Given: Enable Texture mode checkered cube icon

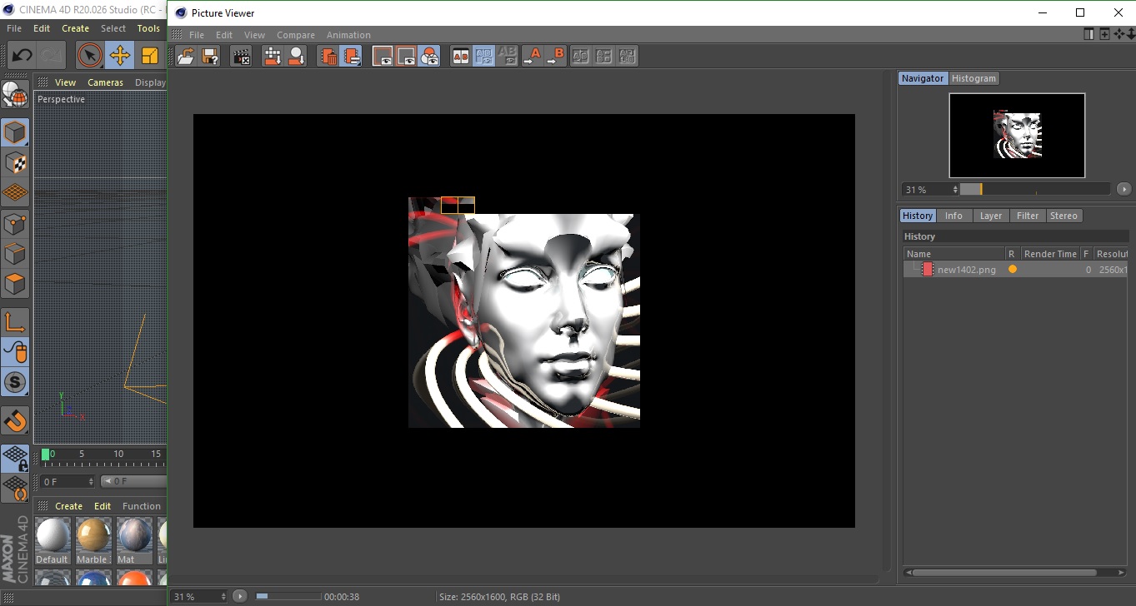Looking at the screenshot, I should click(15, 163).
